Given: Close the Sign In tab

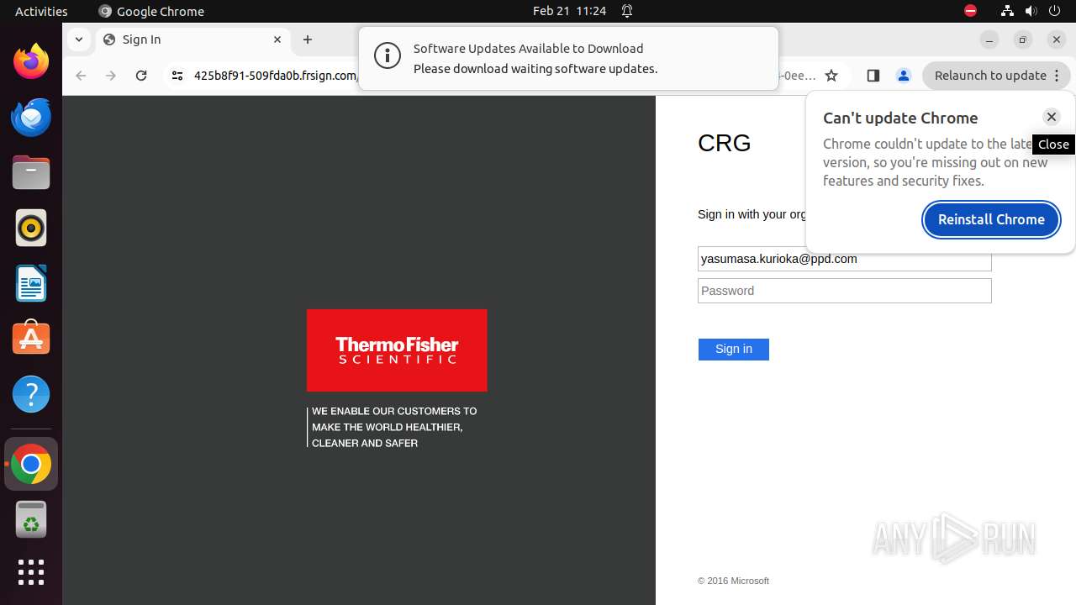Looking at the screenshot, I should [x=277, y=39].
